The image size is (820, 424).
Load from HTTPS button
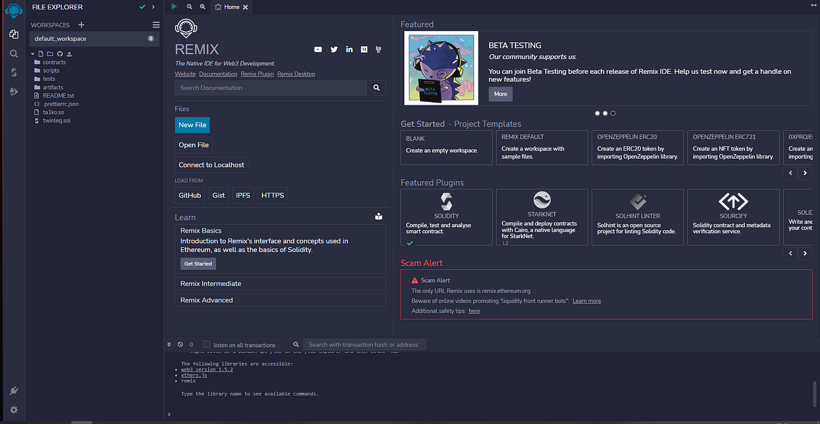[x=272, y=195]
